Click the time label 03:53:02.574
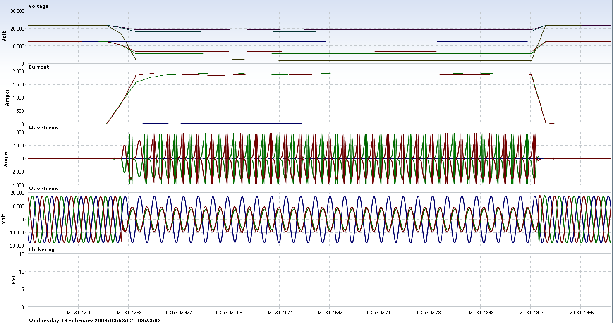Screen dimensions: 613x323 279,313
